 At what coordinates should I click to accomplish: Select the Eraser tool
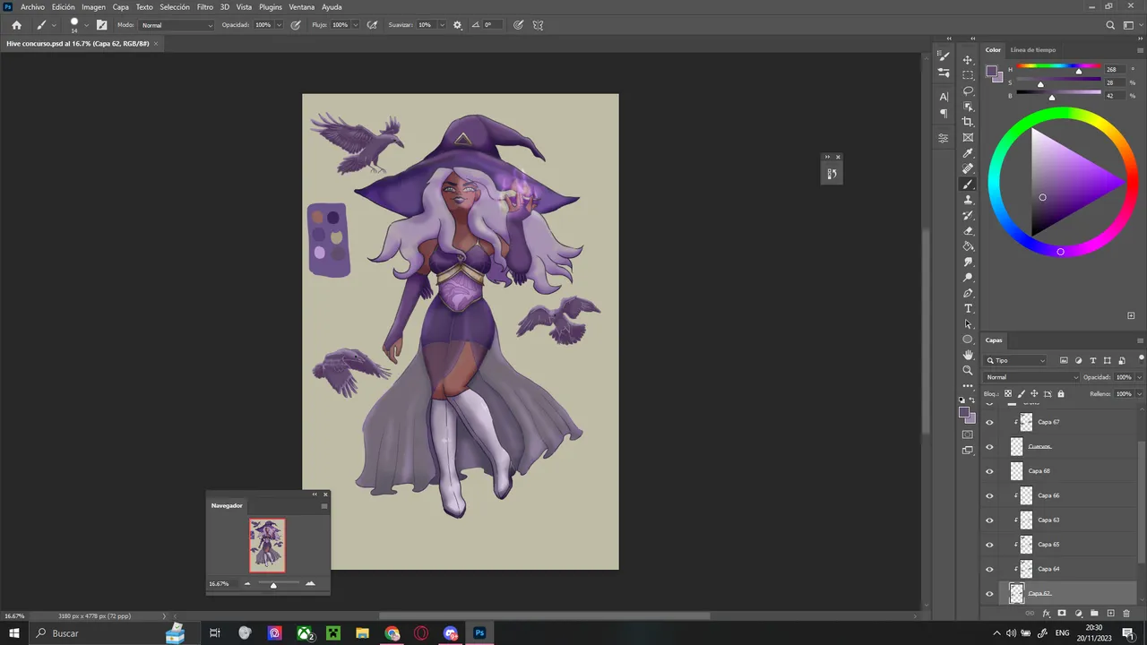[x=968, y=231]
